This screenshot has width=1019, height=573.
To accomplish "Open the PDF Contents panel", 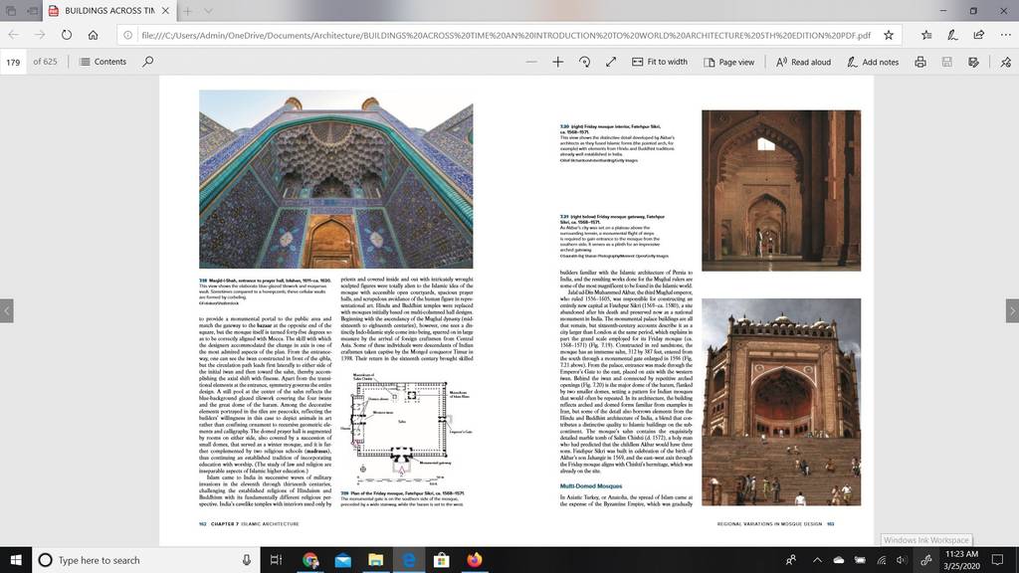I will coord(102,62).
